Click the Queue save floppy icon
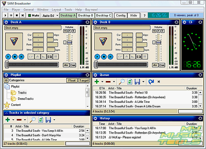The image size is (206, 149). click(x=137, y=82)
